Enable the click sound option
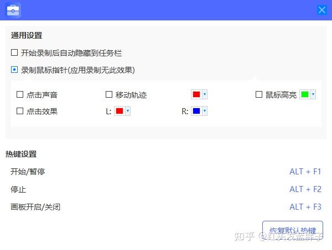The width and height of the screenshot is (332, 250). pos(20,94)
